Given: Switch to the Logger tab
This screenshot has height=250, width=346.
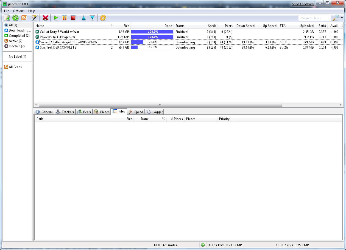Looking at the screenshot, I should tap(154, 112).
